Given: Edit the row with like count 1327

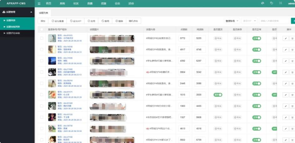Looking at the screenshot, I should click(286, 118).
